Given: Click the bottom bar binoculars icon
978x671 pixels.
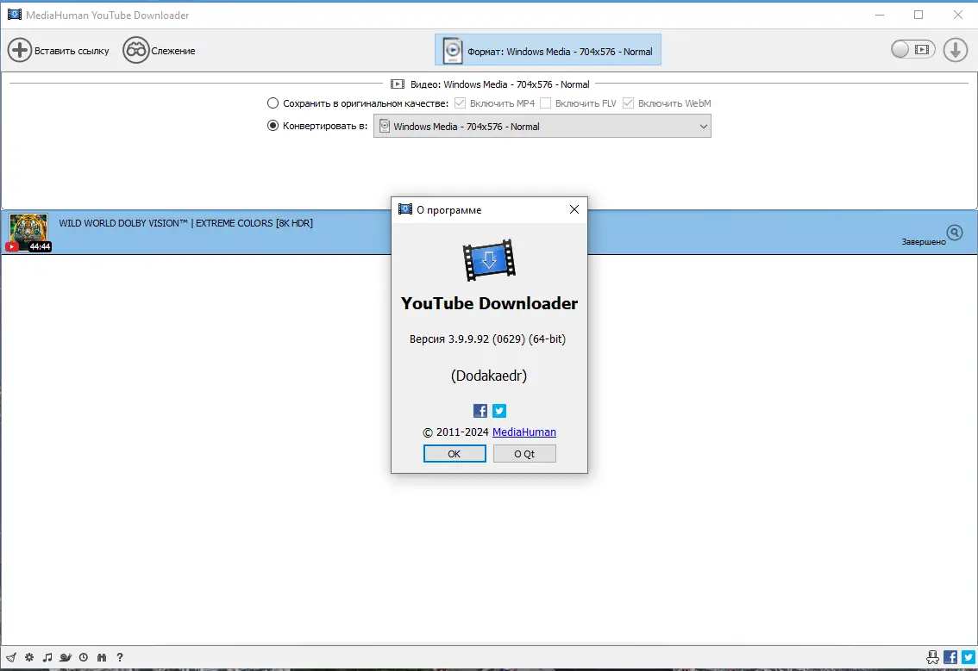Looking at the screenshot, I should click(102, 657).
